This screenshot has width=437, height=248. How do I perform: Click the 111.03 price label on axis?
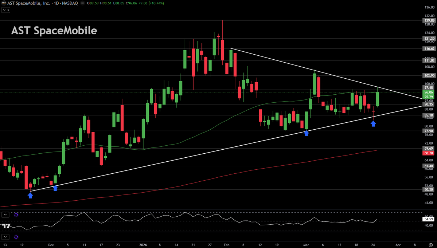tap(429, 60)
